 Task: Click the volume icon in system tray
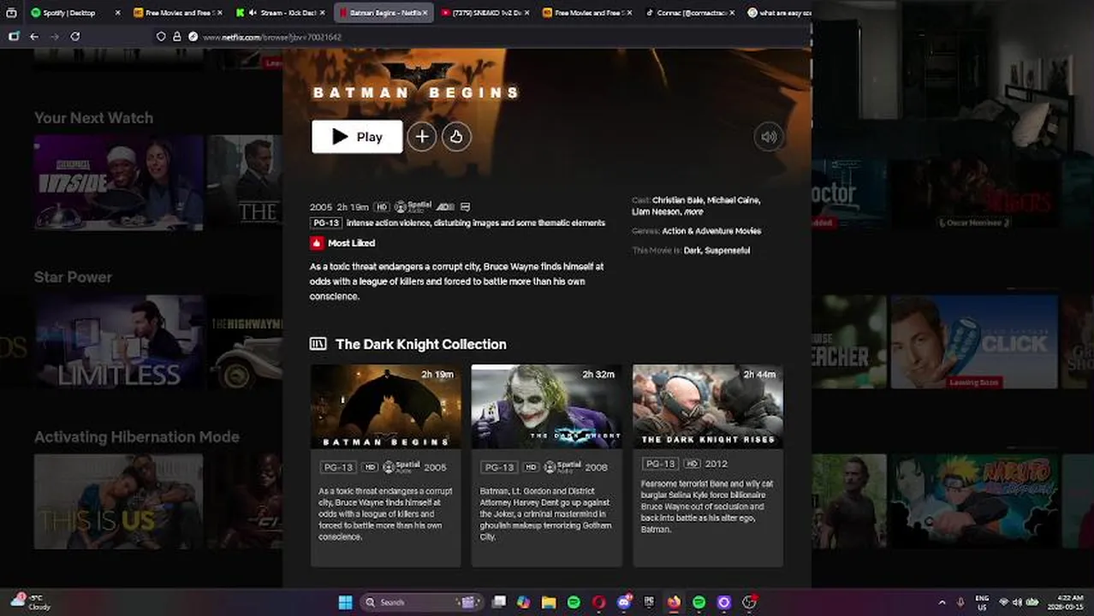[x=1019, y=602]
